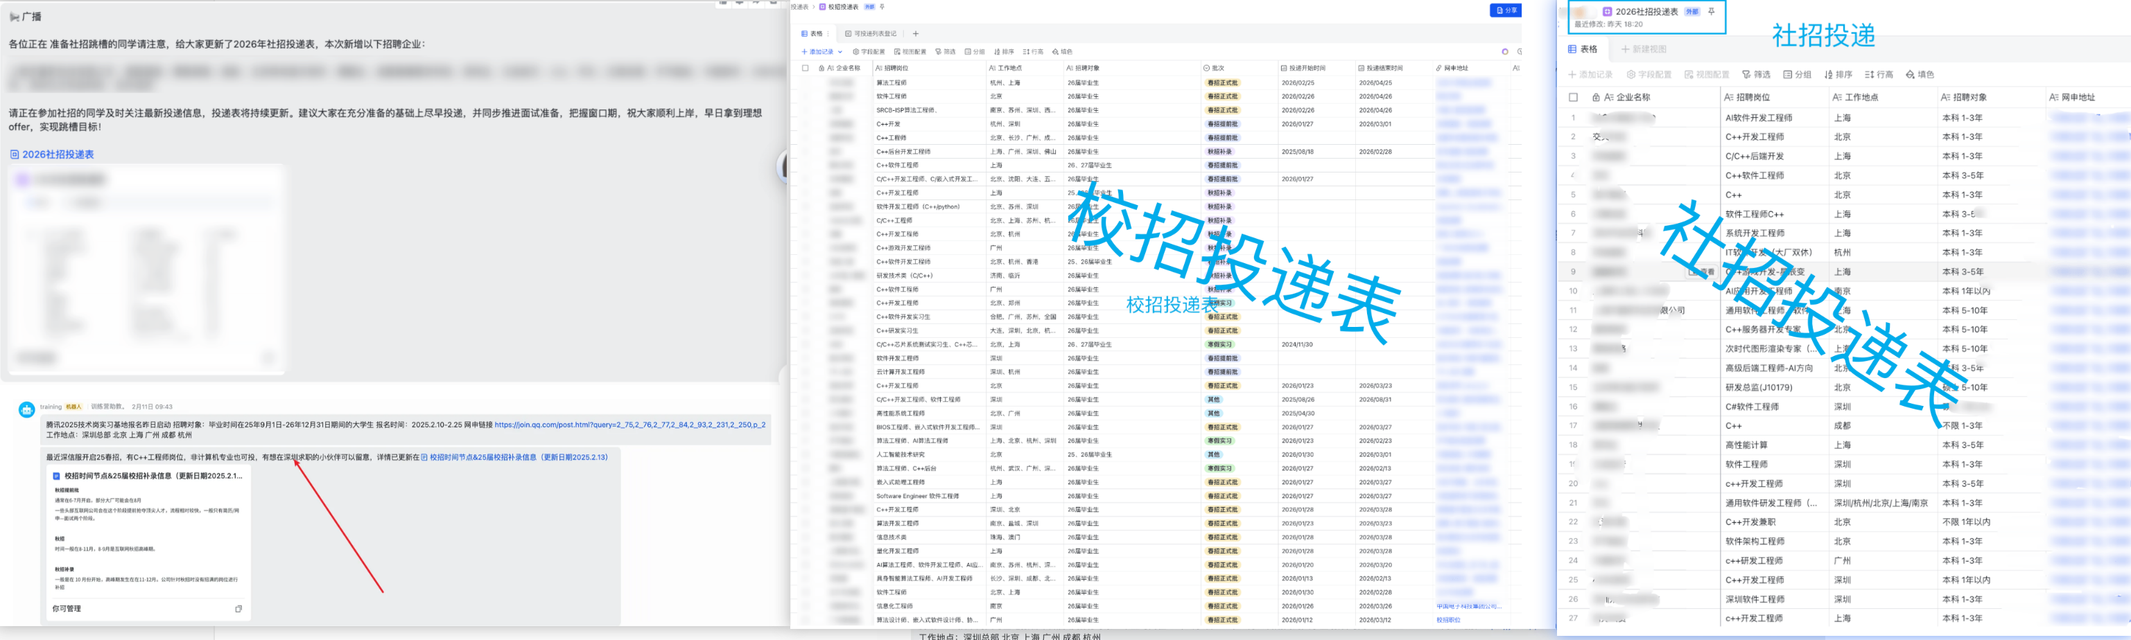Click 行高 in the 2026社招投递表 toolbar
Screen dimensions: 2131x640
[x=1879, y=74]
